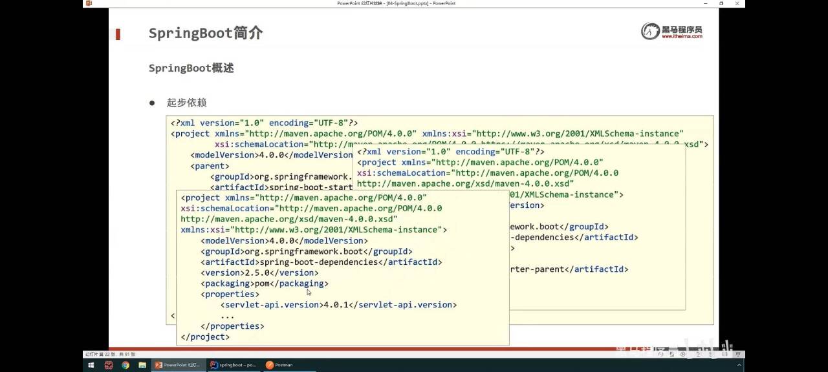Click the ellipsis line inside properties
The width and height of the screenshot is (828, 372).
pyautogui.click(x=227, y=316)
